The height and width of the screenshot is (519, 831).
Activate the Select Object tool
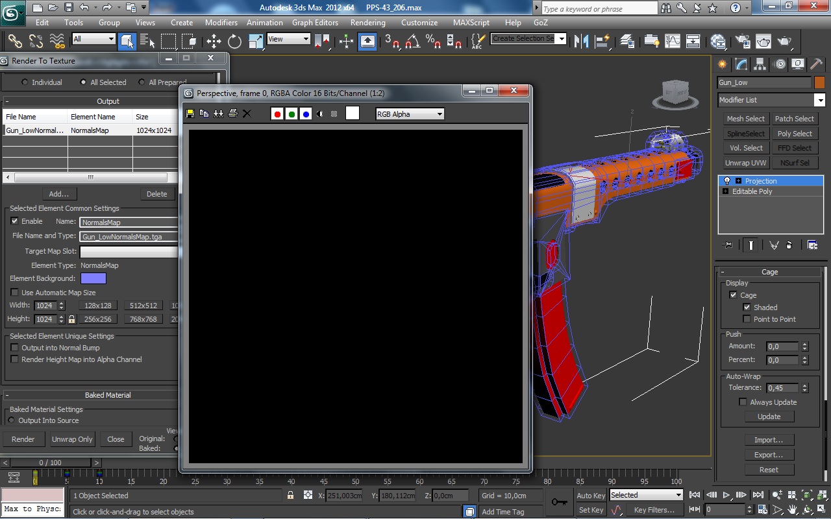click(x=127, y=42)
